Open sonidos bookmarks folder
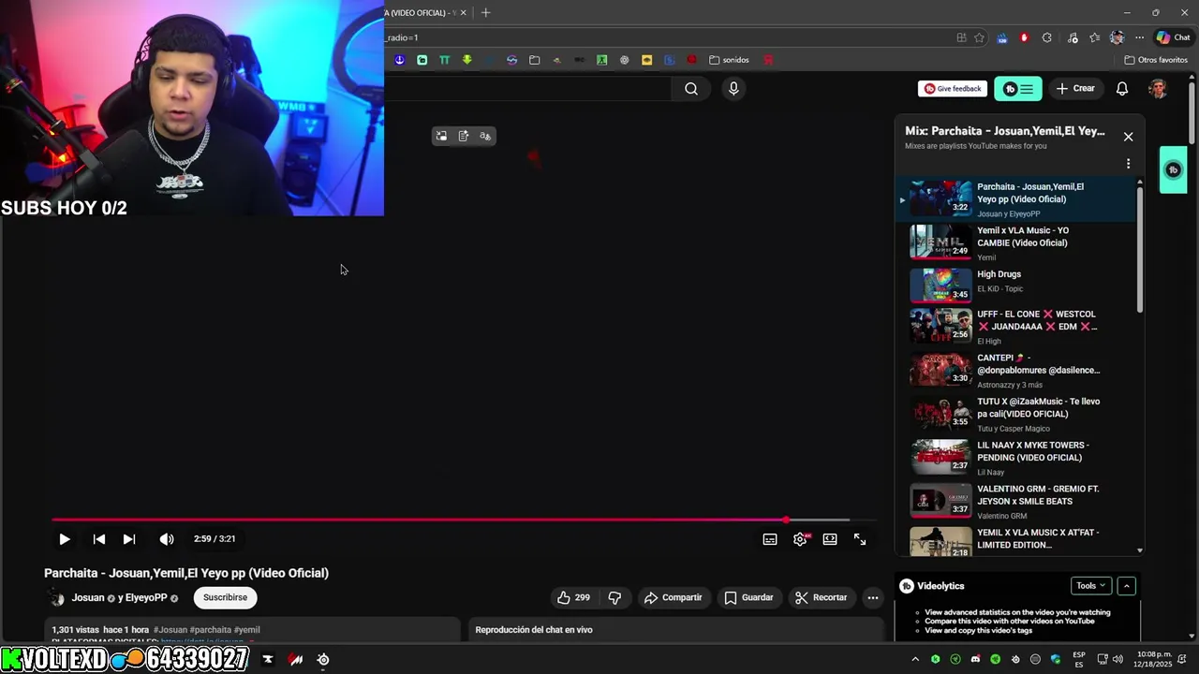The height and width of the screenshot is (674, 1199). 729,60
